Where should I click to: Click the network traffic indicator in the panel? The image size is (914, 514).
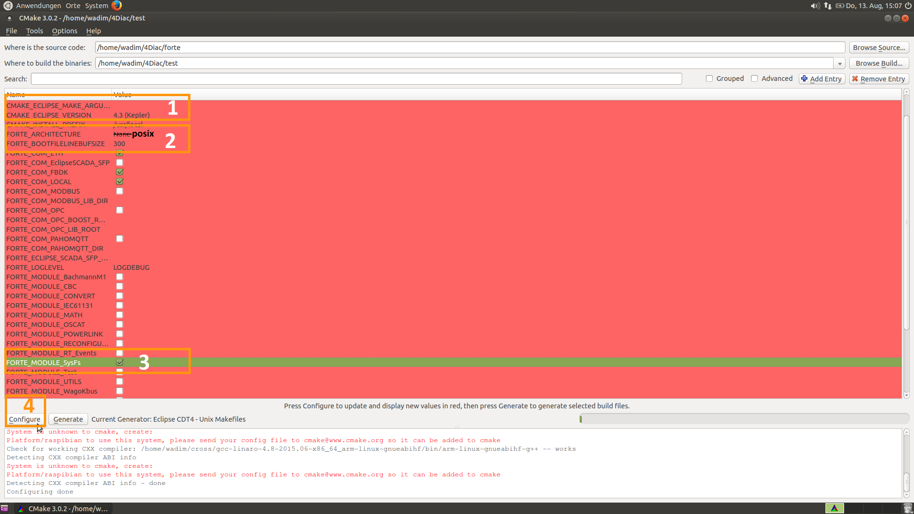click(828, 6)
